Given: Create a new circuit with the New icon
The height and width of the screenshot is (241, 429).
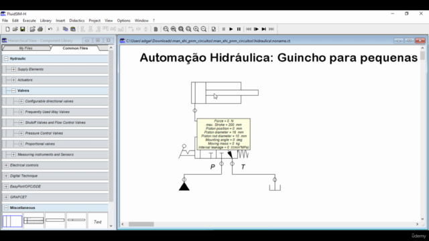Looking at the screenshot, I should pos(7,29).
